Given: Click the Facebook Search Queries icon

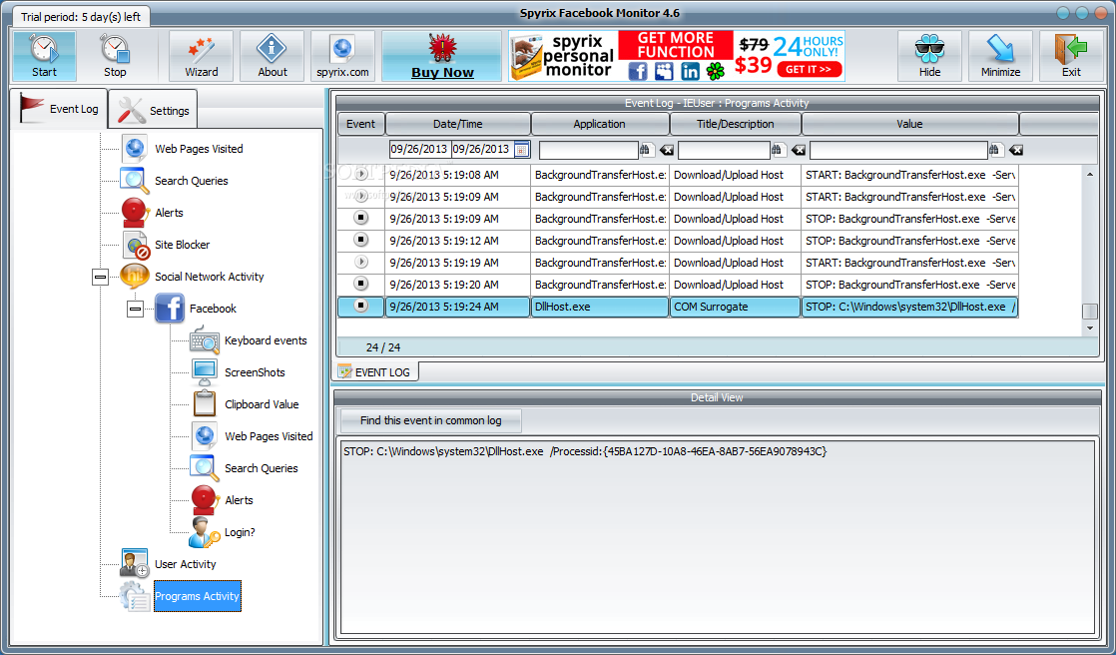Looking at the screenshot, I should [205, 467].
